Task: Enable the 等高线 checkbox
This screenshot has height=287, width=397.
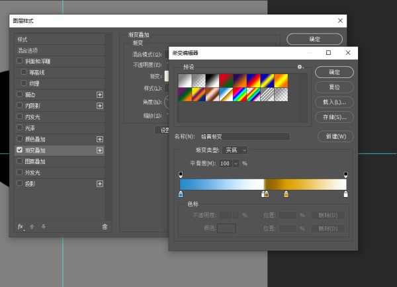Action: 24,72
